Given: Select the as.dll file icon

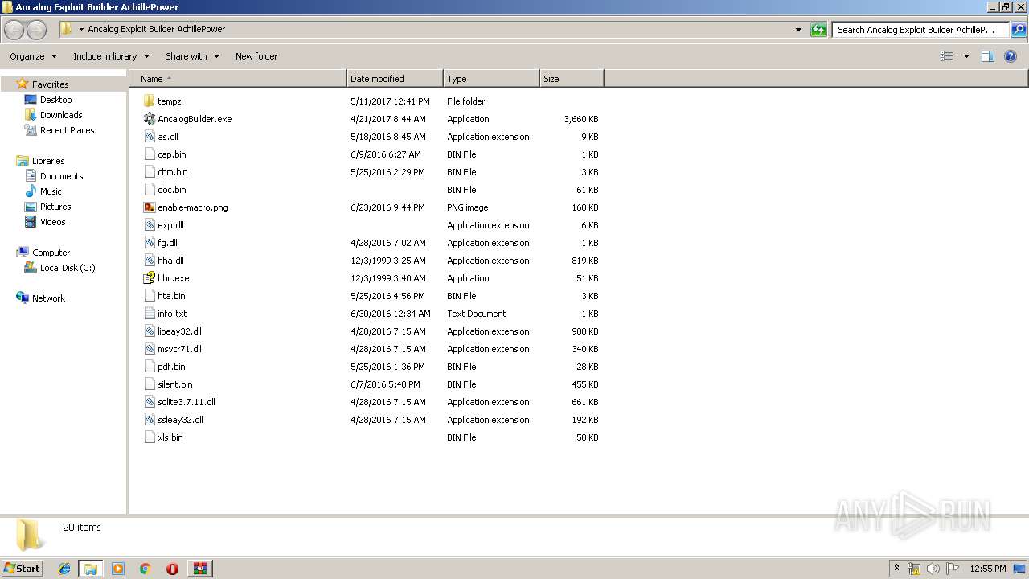Looking at the screenshot, I should coord(149,137).
